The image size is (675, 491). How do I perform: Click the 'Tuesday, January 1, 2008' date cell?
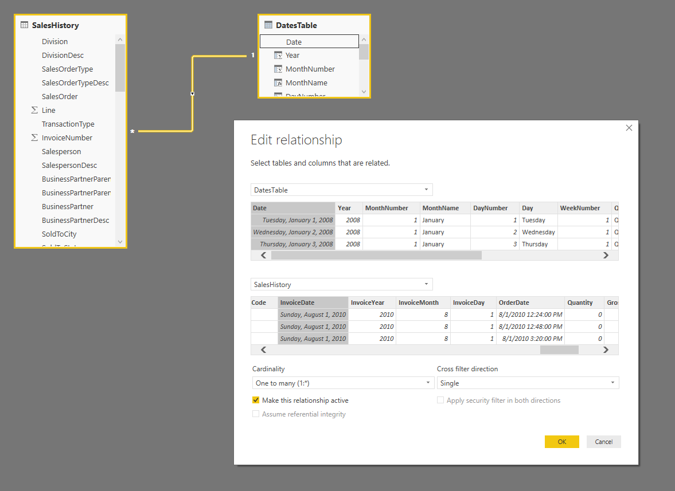tap(292, 219)
